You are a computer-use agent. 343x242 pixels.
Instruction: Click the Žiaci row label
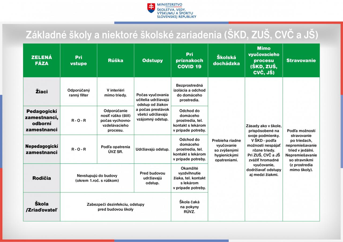(42, 92)
